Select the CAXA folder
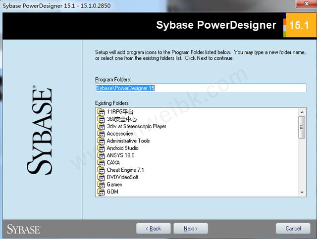Viewport: 317px width, 239px height. [x=113, y=163]
